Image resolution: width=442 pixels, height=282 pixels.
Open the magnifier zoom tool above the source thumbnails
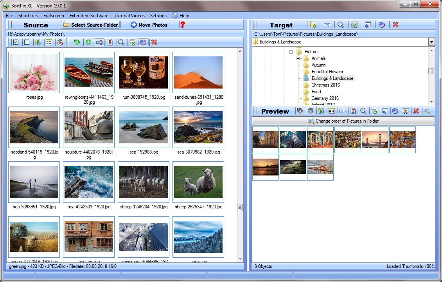point(121,42)
